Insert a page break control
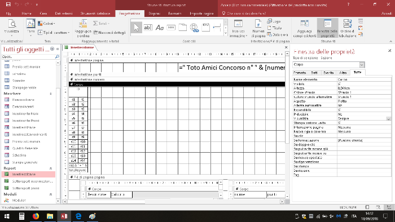 coord(217,27)
